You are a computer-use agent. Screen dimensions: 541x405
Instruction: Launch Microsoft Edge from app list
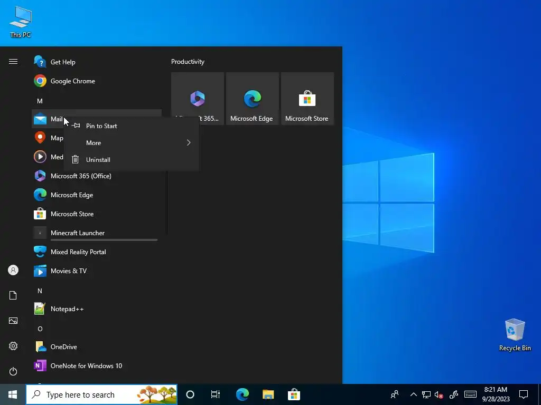coord(97,195)
